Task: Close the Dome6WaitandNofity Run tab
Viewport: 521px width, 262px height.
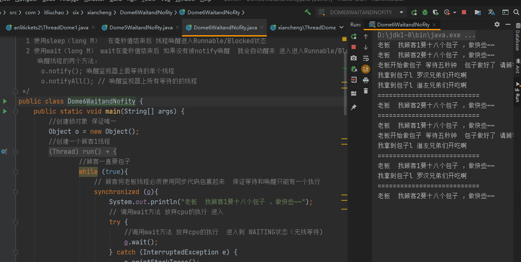Action: [x=435, y=25]
